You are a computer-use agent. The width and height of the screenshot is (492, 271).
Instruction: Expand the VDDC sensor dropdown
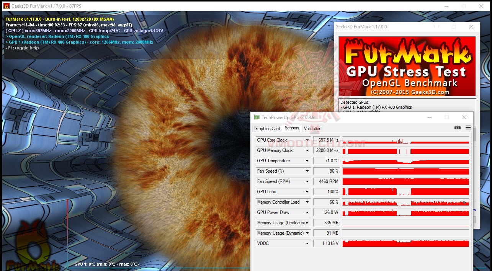pos(307,243)
